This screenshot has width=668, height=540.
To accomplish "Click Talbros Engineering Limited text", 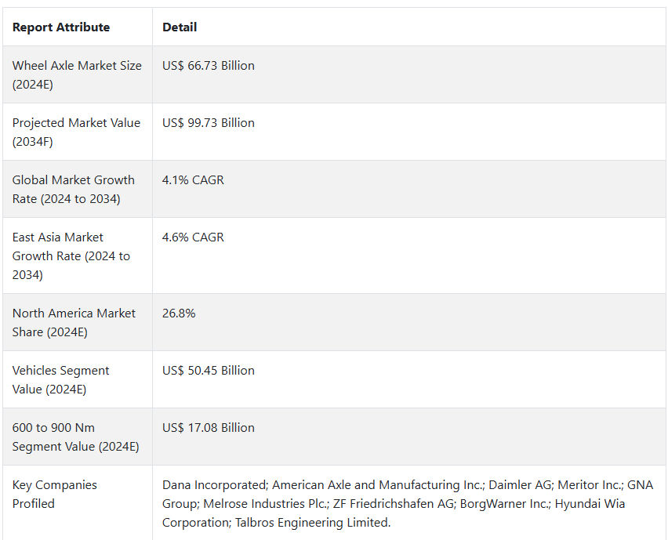I will 312,523.
